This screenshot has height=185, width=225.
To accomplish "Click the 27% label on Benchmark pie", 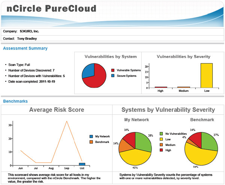I will (x=216, y=135).
